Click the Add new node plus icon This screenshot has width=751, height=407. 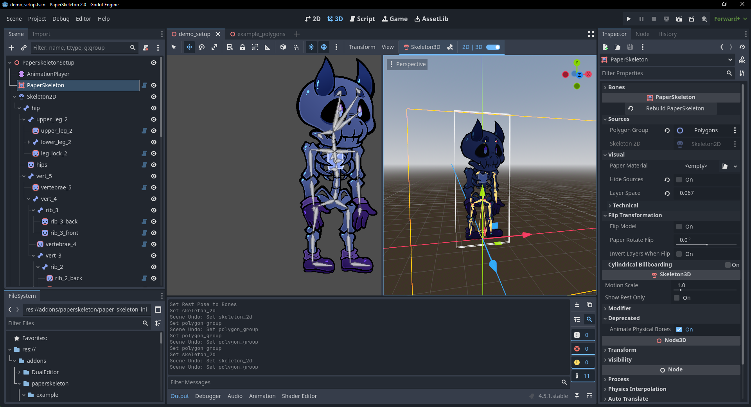pos(11,48)
